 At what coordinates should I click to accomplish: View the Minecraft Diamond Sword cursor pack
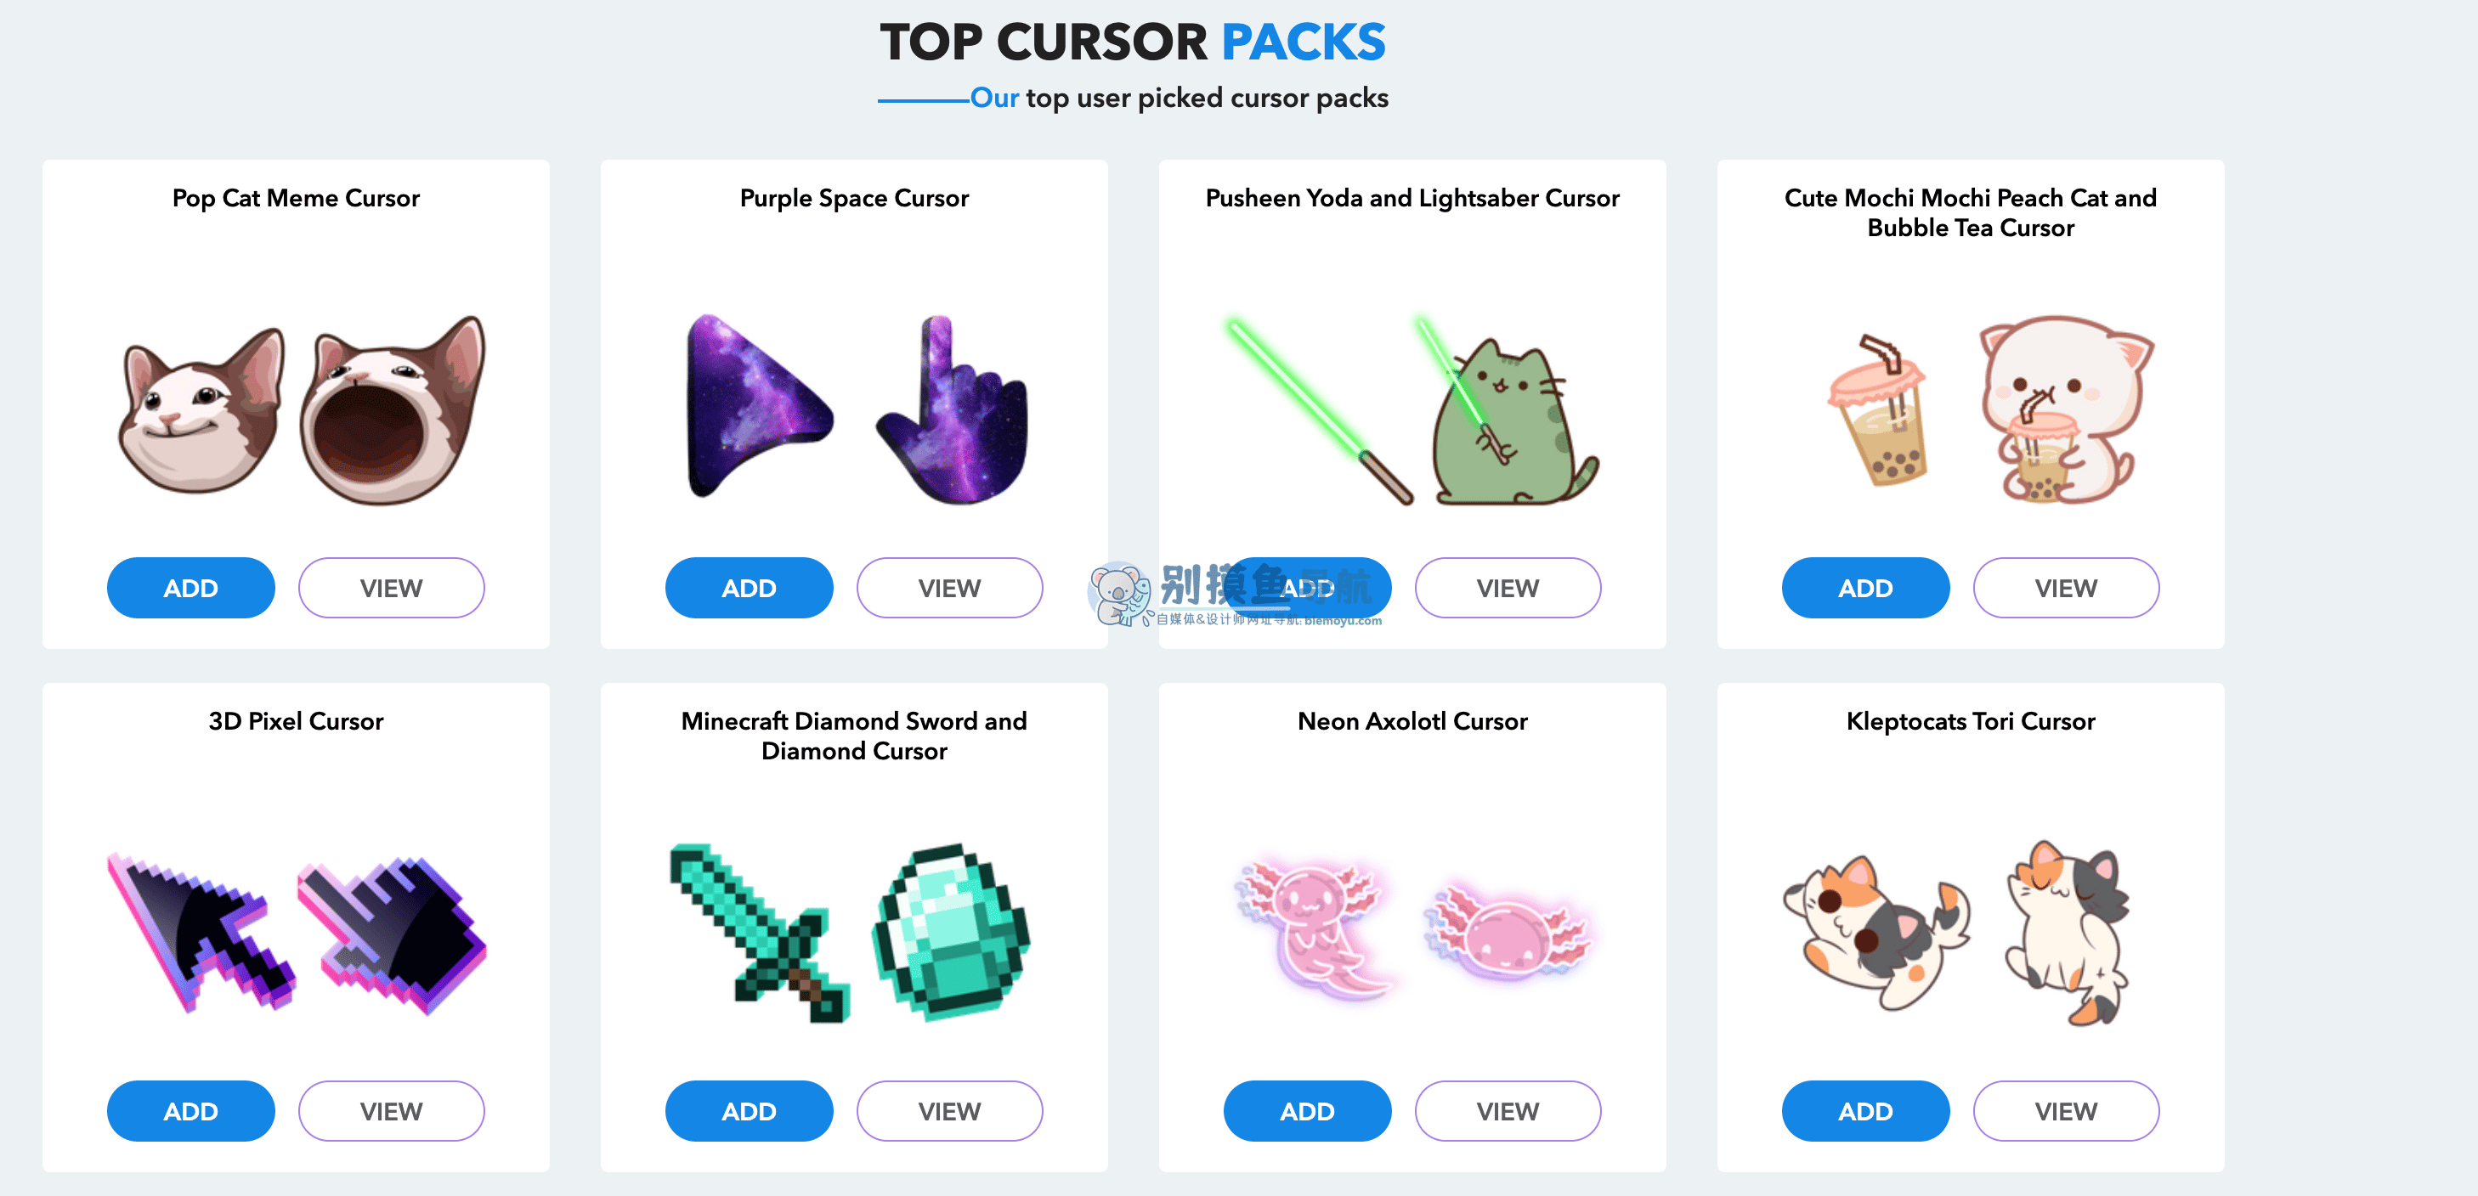[949, 1110]
